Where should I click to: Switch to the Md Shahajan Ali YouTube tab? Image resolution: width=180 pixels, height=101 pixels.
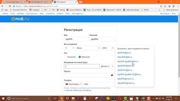40,2
